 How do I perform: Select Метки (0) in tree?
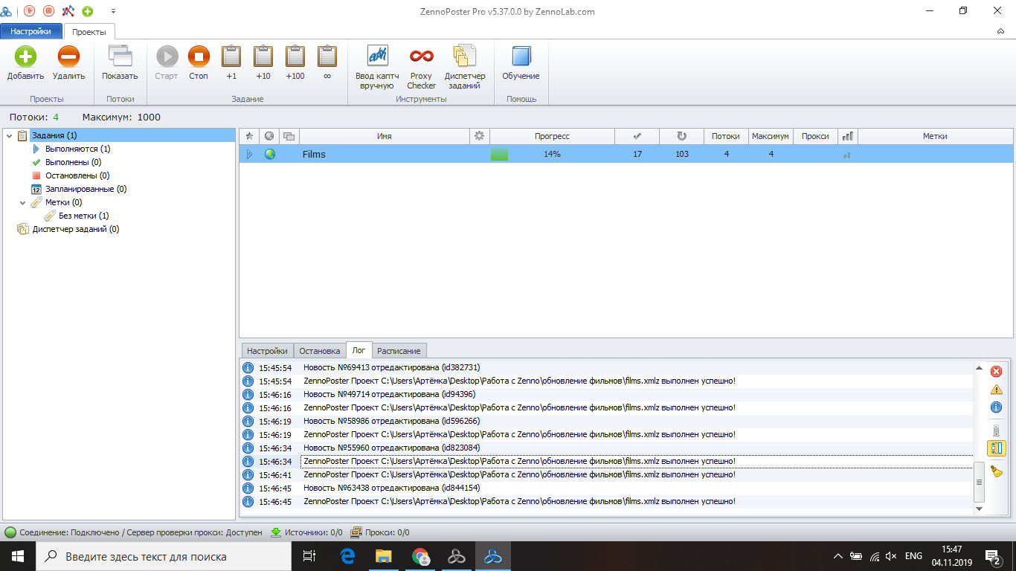coord(63,202)
